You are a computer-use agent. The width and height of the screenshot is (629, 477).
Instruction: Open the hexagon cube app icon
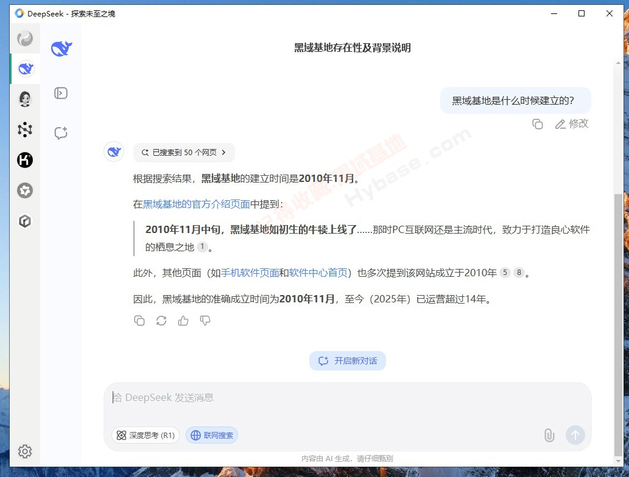tap(25, 221)
